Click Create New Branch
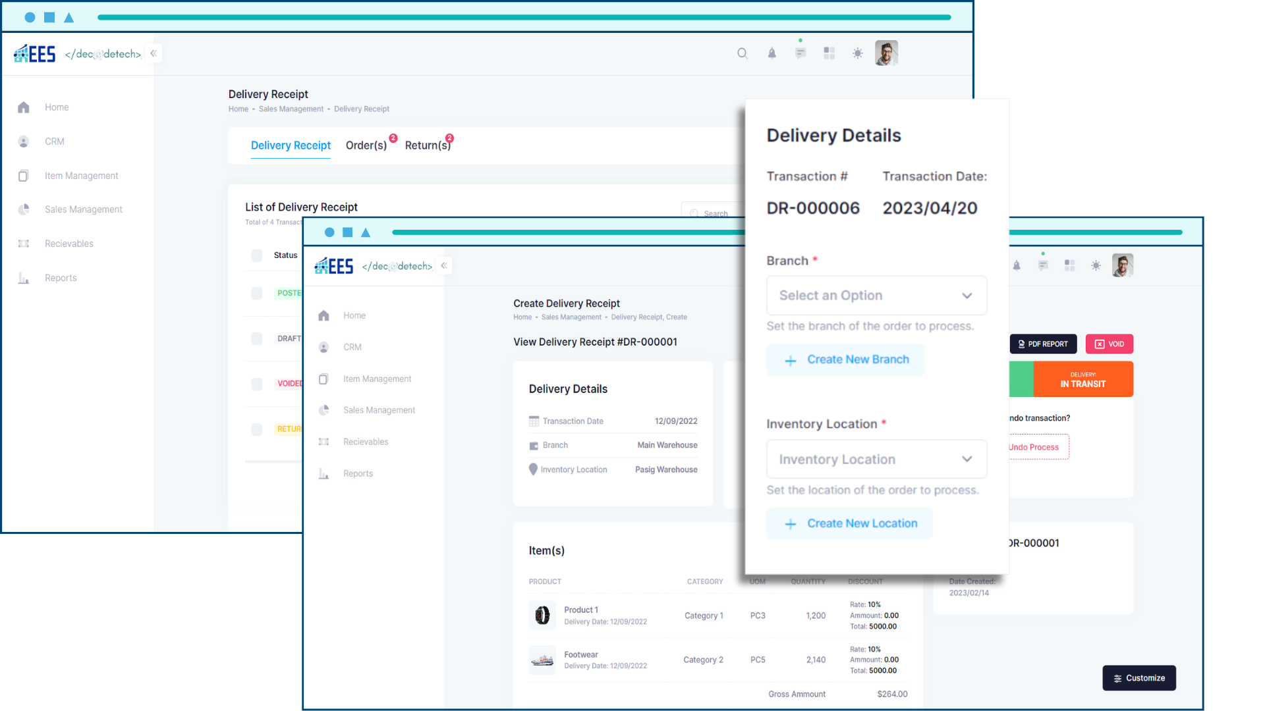The height and width of the screenshot is (711, 1265). (845, 359)
